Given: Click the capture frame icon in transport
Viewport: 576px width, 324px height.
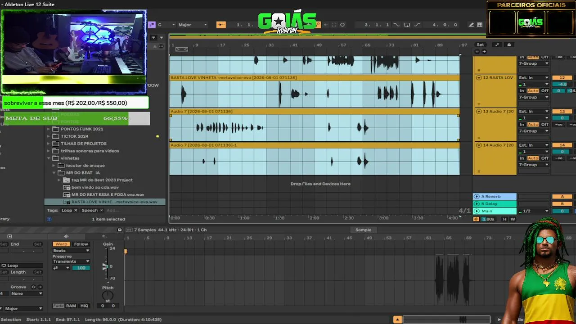Looking at the screenshot, I should click(x=334, y=25).
